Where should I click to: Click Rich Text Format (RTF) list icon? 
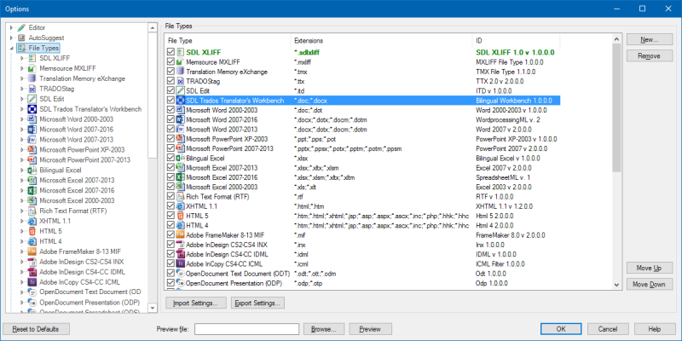tap(181, 197)
